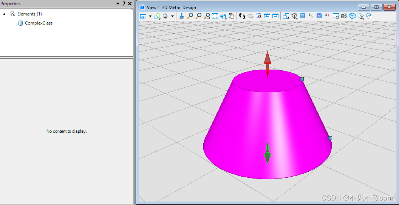Maximize the View 1 window
This screenshot has height=205, width=399.
click(376, 8)
